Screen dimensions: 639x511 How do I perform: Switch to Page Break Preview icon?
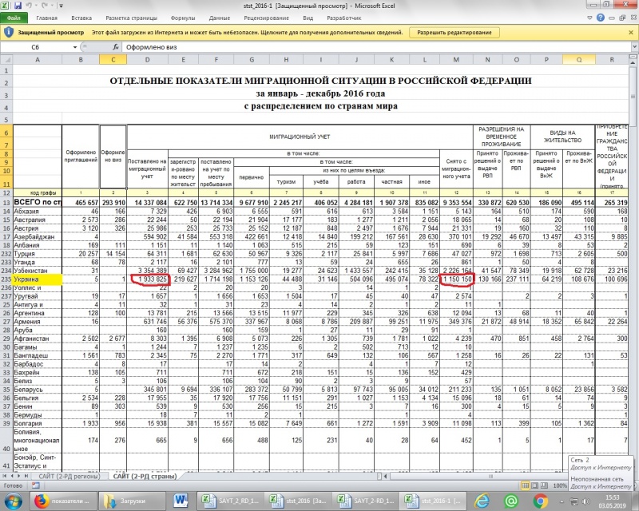coord(544,485)
